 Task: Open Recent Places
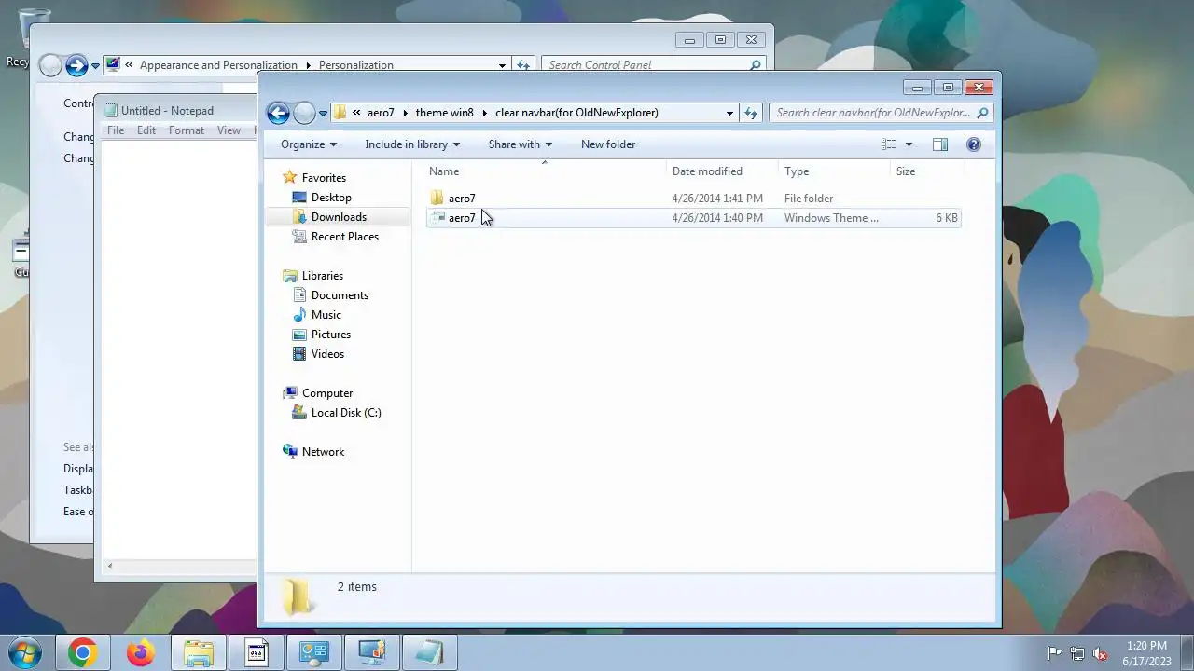(344, 237)
